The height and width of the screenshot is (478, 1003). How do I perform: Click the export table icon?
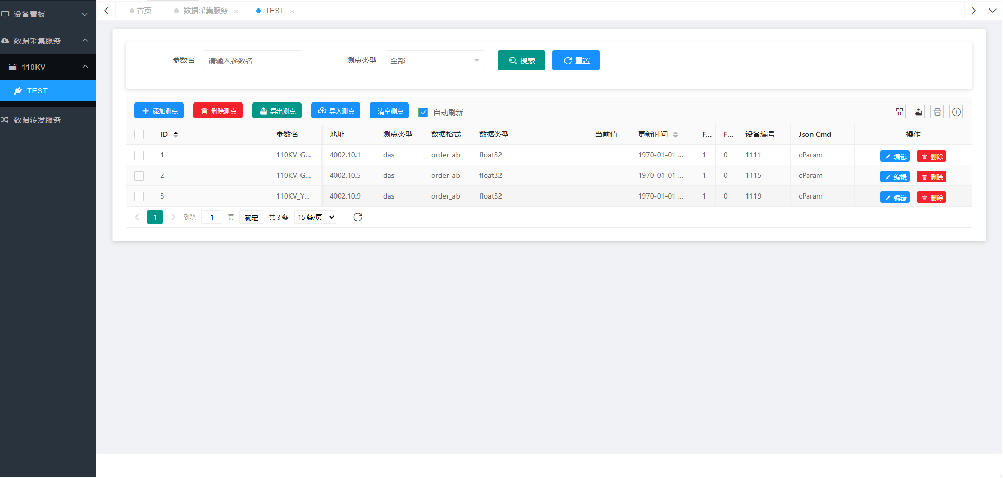tap(918, 111)
